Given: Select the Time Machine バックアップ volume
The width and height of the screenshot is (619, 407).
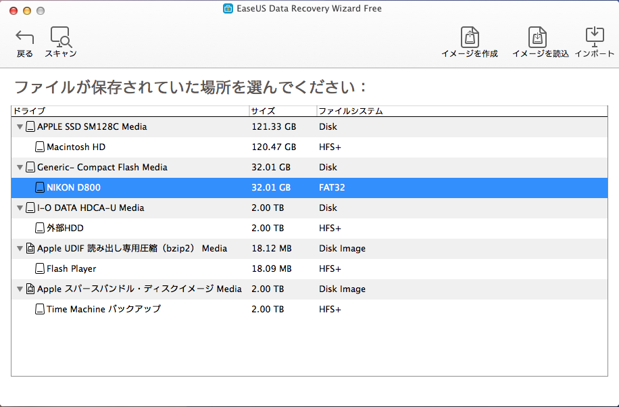Looking at the screenshot, I should pos(135,309).
